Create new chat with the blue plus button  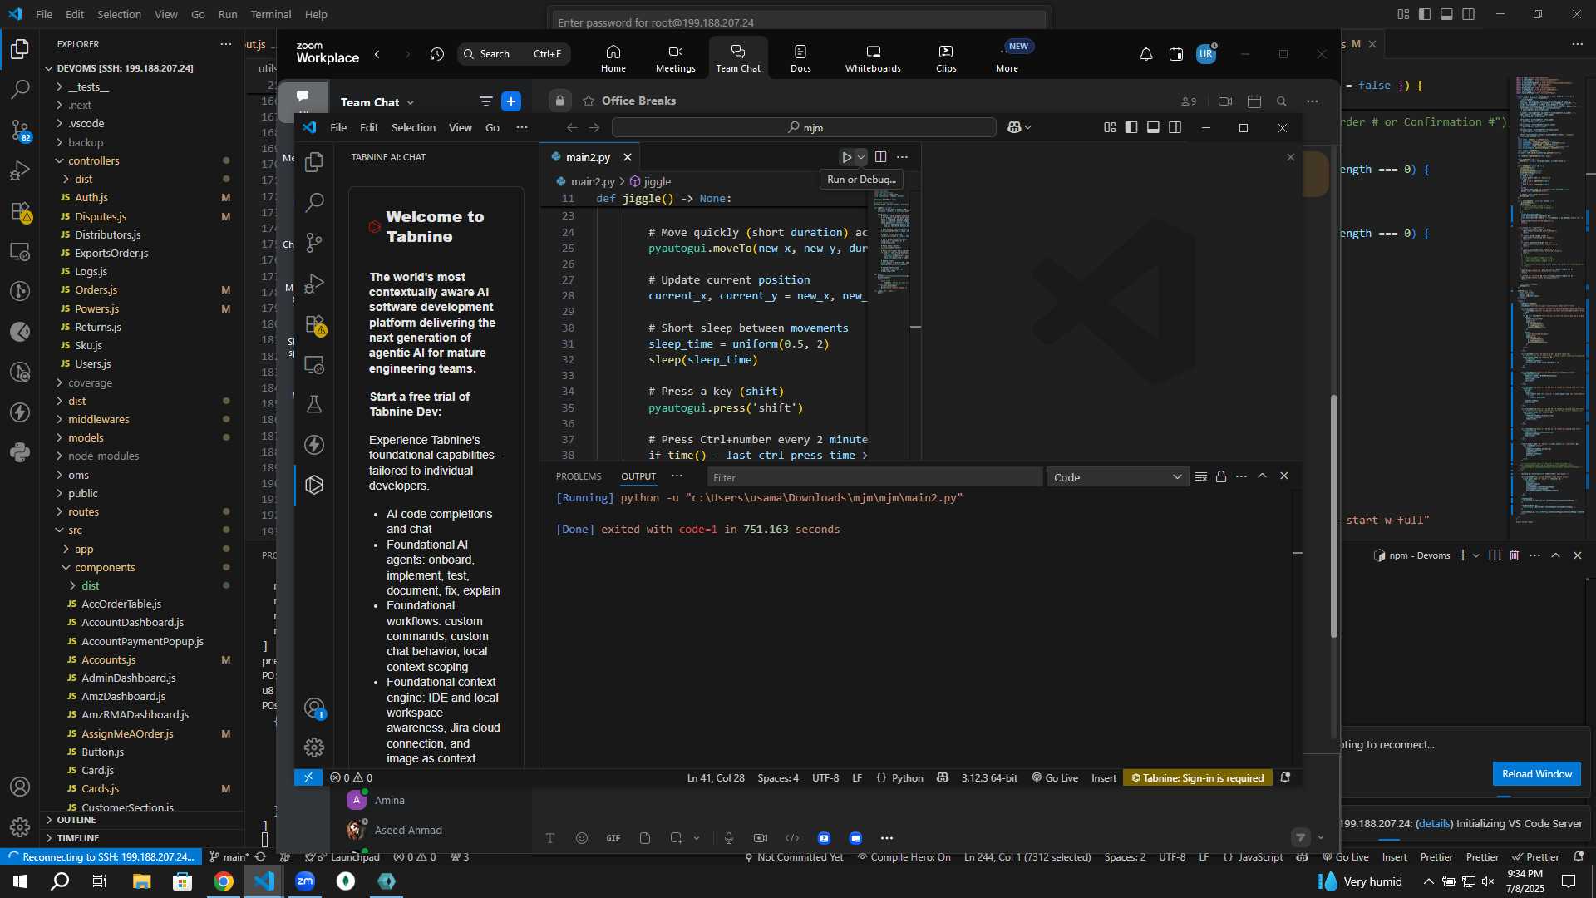coord(511,101)
